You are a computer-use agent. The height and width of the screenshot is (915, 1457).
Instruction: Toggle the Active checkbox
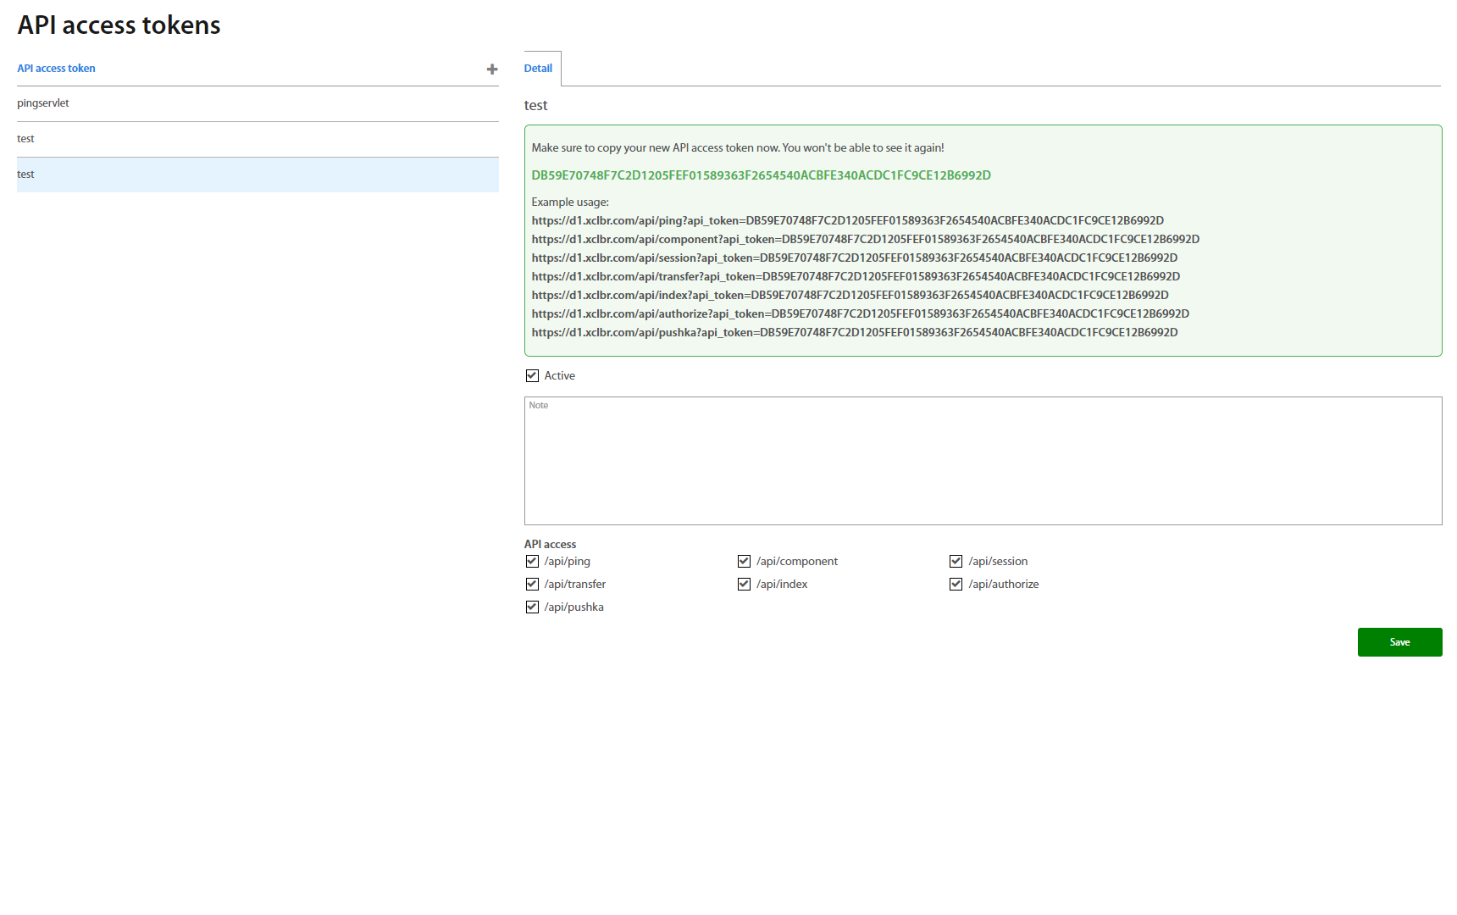[x=532, y=376]
